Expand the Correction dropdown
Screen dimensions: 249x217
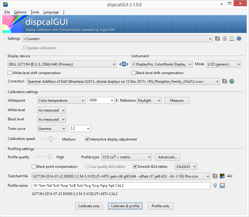point(123,81)
